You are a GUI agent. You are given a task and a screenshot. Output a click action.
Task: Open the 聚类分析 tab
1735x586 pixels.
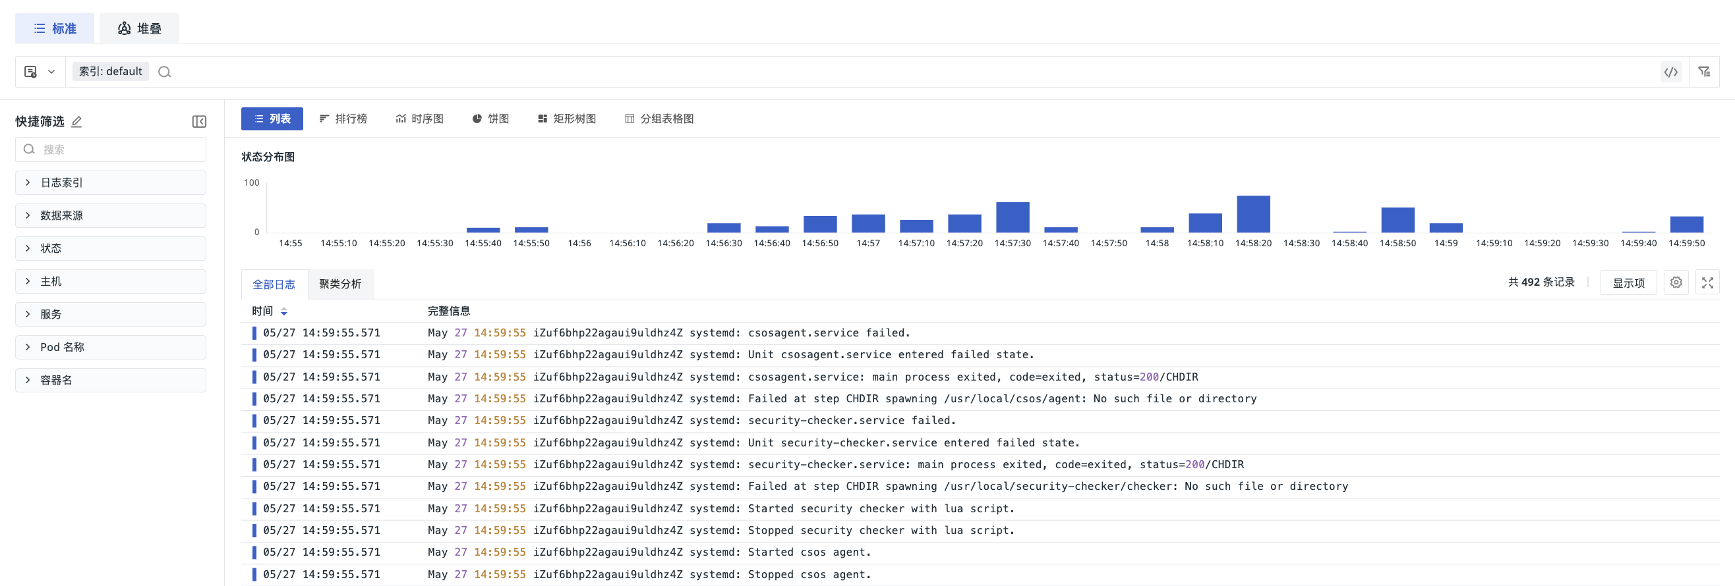coord(340,284)
